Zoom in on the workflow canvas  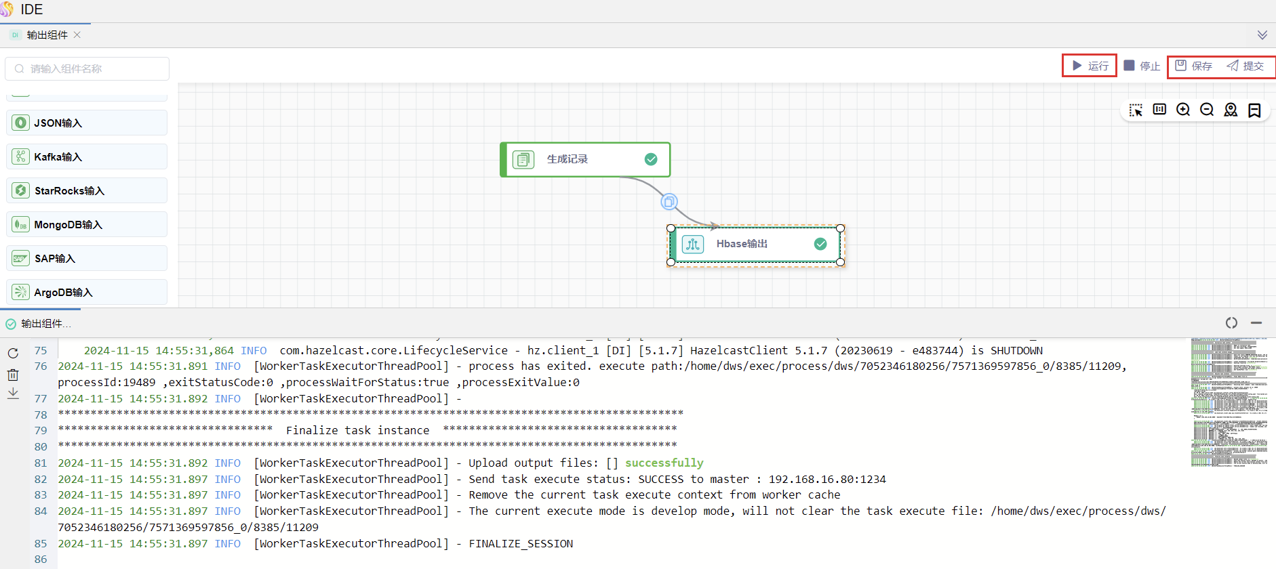tap(1183, 110)
